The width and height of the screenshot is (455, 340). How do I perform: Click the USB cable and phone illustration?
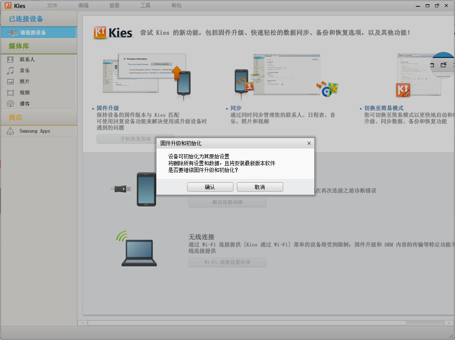pos(134,189)
